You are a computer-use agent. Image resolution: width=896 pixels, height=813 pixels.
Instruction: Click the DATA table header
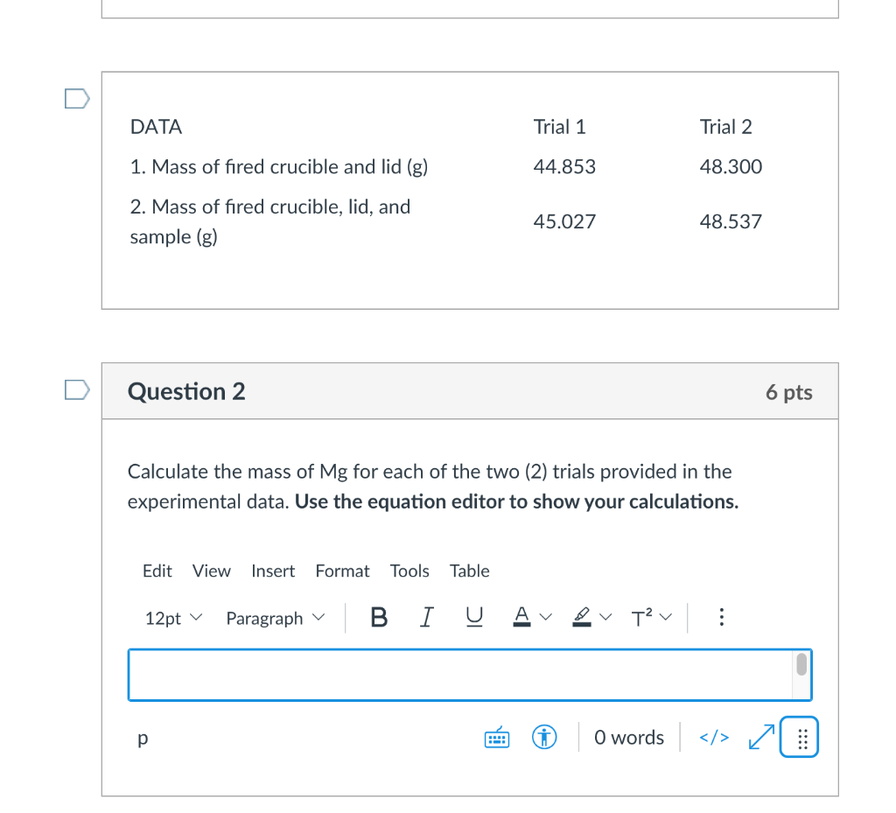(156, 127)
